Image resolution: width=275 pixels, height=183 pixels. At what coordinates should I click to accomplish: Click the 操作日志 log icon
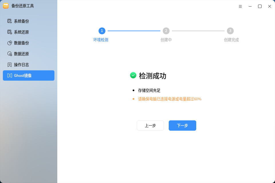tap(9, 65)
